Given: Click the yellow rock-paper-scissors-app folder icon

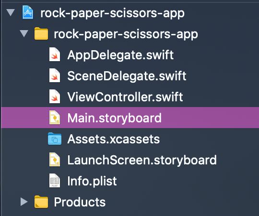Looking at the screenshot, I should coord(41,33).
